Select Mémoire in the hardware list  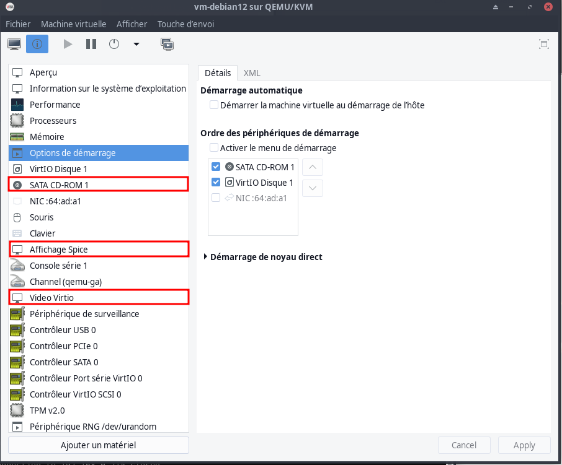[x=47, y=137]
